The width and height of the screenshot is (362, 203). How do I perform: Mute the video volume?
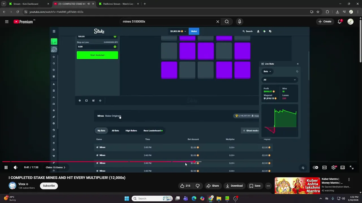[x=16, y=167]
